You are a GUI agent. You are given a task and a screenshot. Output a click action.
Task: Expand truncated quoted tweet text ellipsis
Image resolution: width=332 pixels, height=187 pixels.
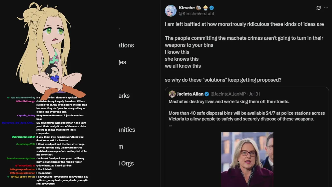click(170, 125)
